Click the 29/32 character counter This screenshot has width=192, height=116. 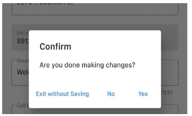167,93
